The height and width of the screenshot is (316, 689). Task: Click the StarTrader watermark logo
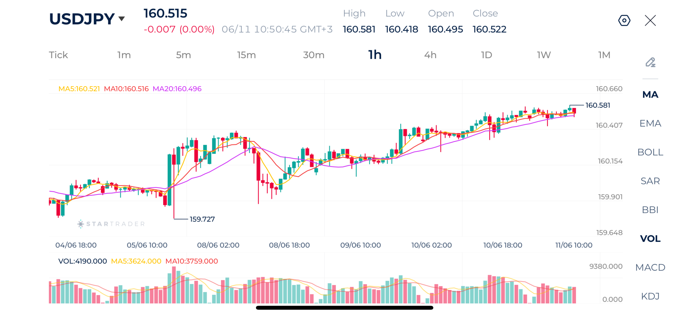pyautogui.click(x=111, y=224)
